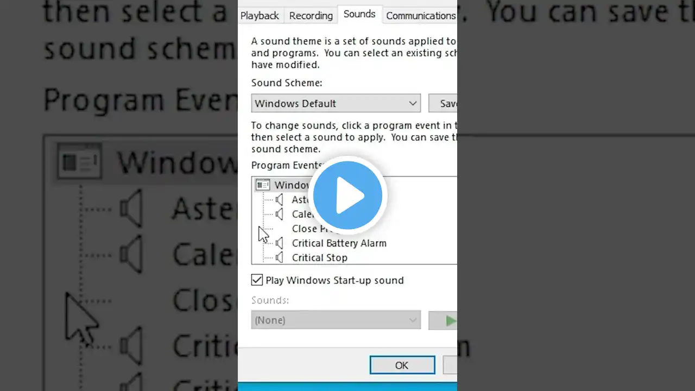This screenshot has height=391, width=695.
Task: Click the speaker icon on the Calendar row
Action: pyautogui.click(x=279, y=214)
